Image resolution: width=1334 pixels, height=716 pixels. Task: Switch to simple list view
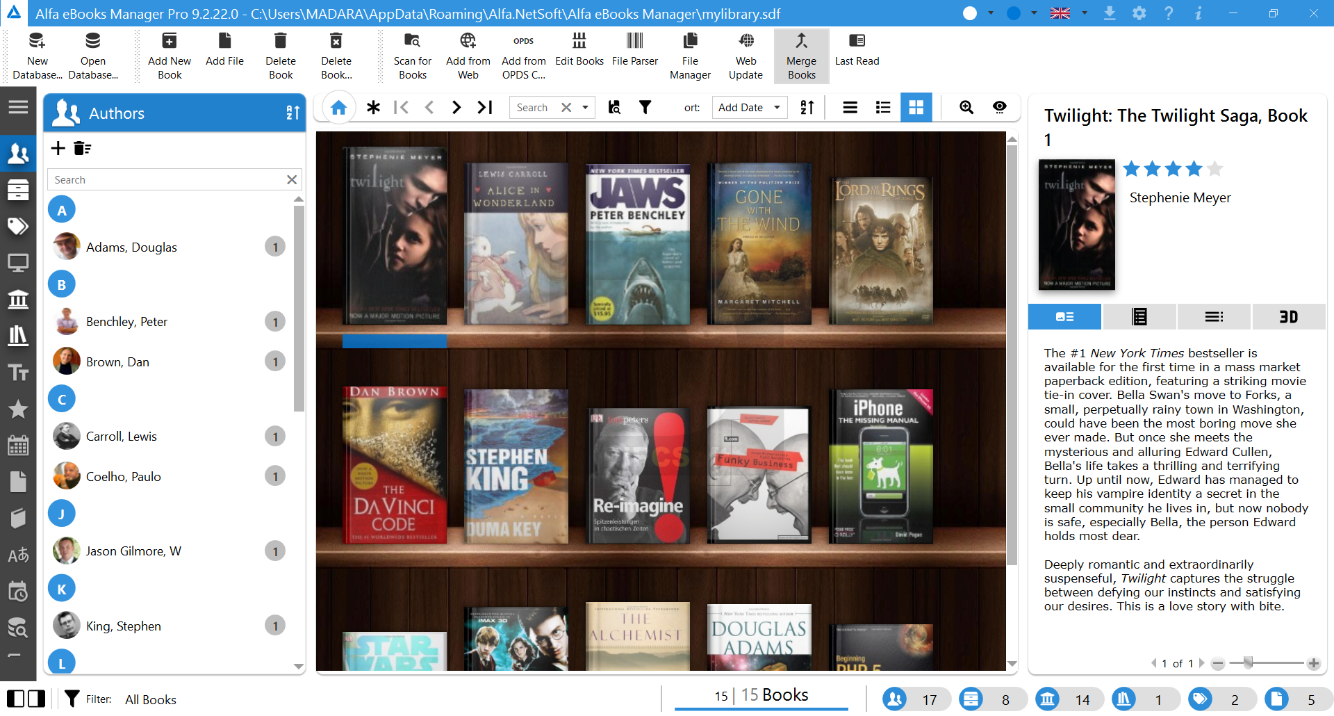click(x=850, y=107)
